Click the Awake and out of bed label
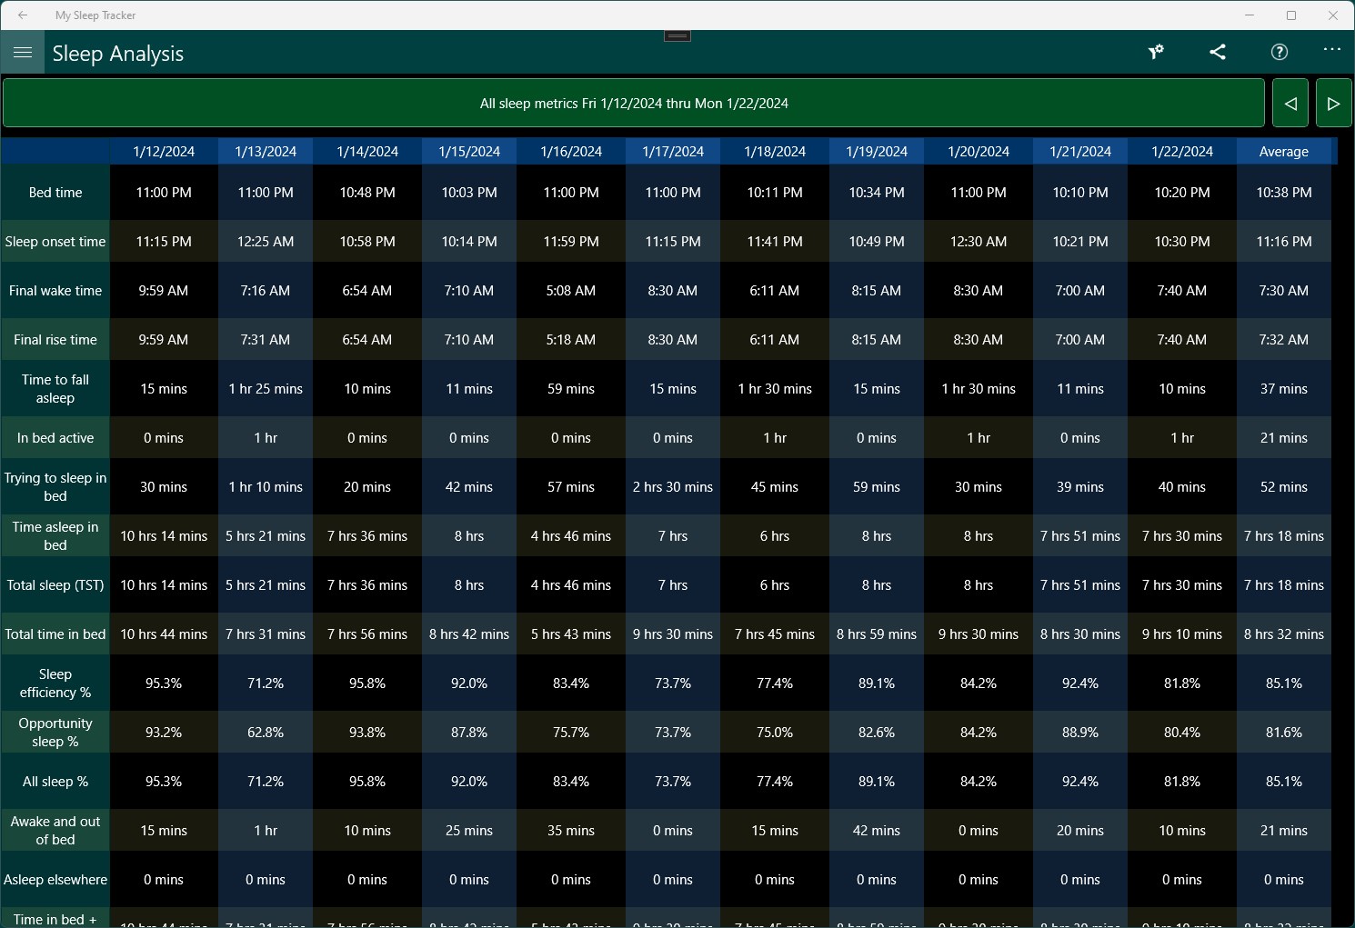This screenshot has height=928, width=1355. (55, 831)
